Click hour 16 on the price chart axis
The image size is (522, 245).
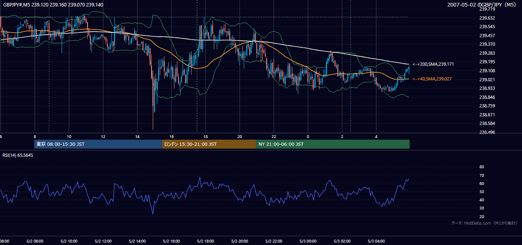pos(172,137)
